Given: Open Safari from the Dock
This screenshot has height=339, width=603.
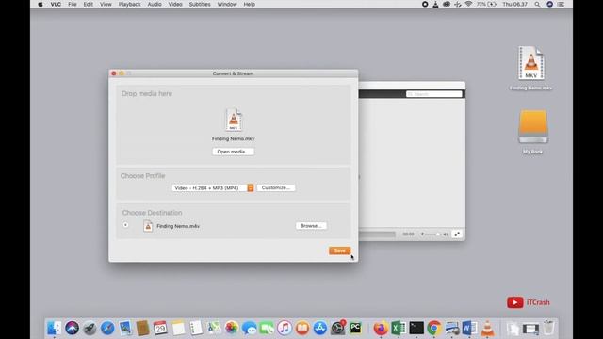Looking at the screenshot, I should pos(107,328).
